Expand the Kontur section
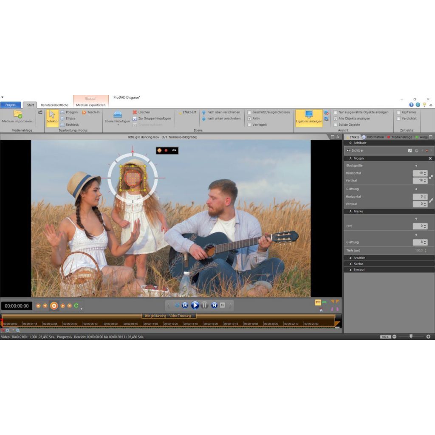The width and height of the screenshot is (435, 435). click(x=350, y=264)
